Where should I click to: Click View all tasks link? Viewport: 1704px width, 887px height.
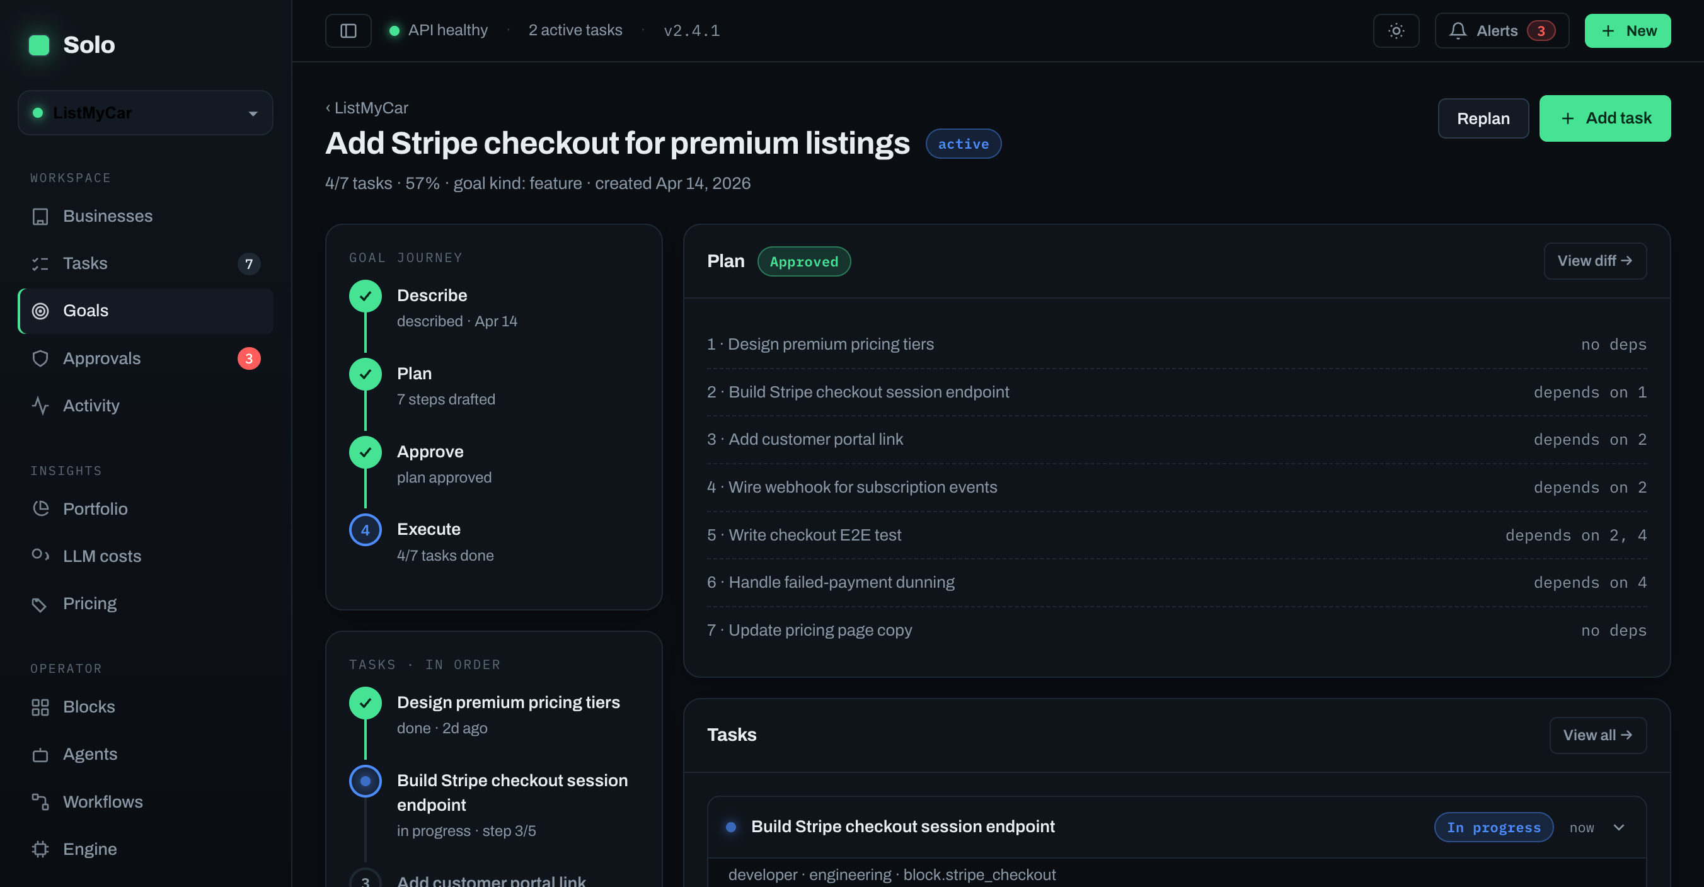[1597, 736]
